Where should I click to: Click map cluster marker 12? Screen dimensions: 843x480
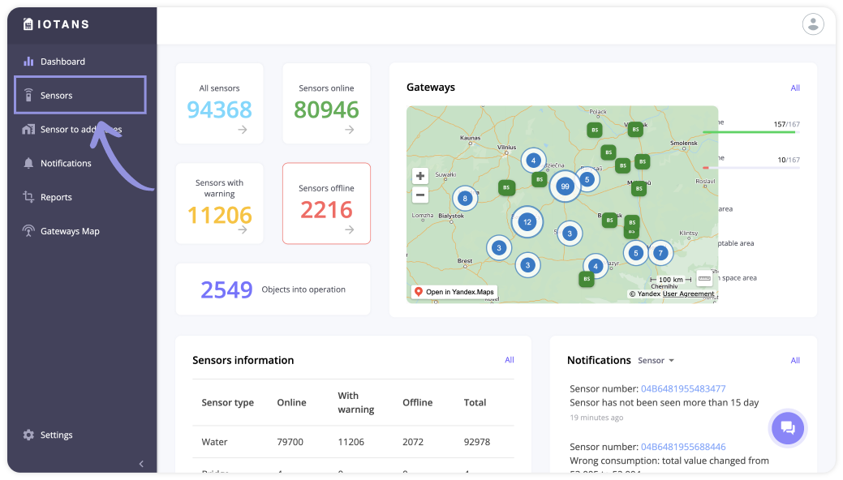527,222
